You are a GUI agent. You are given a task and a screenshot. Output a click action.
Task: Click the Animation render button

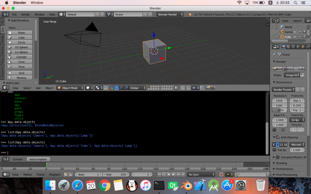tap(288, 69)
